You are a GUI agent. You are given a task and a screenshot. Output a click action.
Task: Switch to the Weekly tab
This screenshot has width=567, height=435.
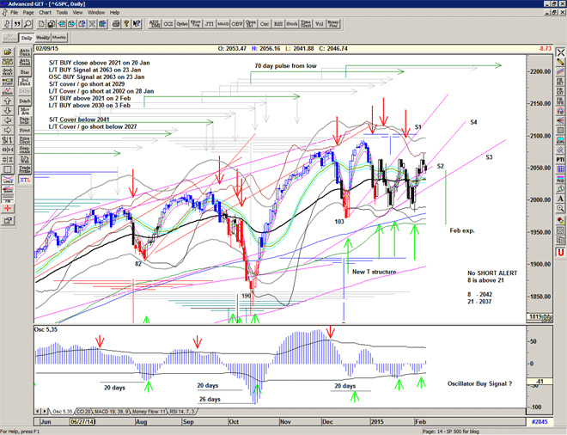(x=41, y=38)
